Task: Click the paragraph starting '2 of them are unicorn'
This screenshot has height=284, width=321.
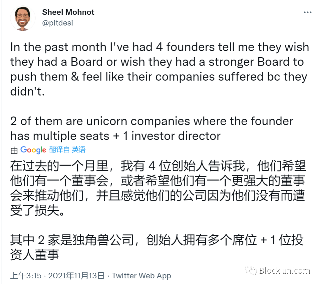Action: [152, 128]
